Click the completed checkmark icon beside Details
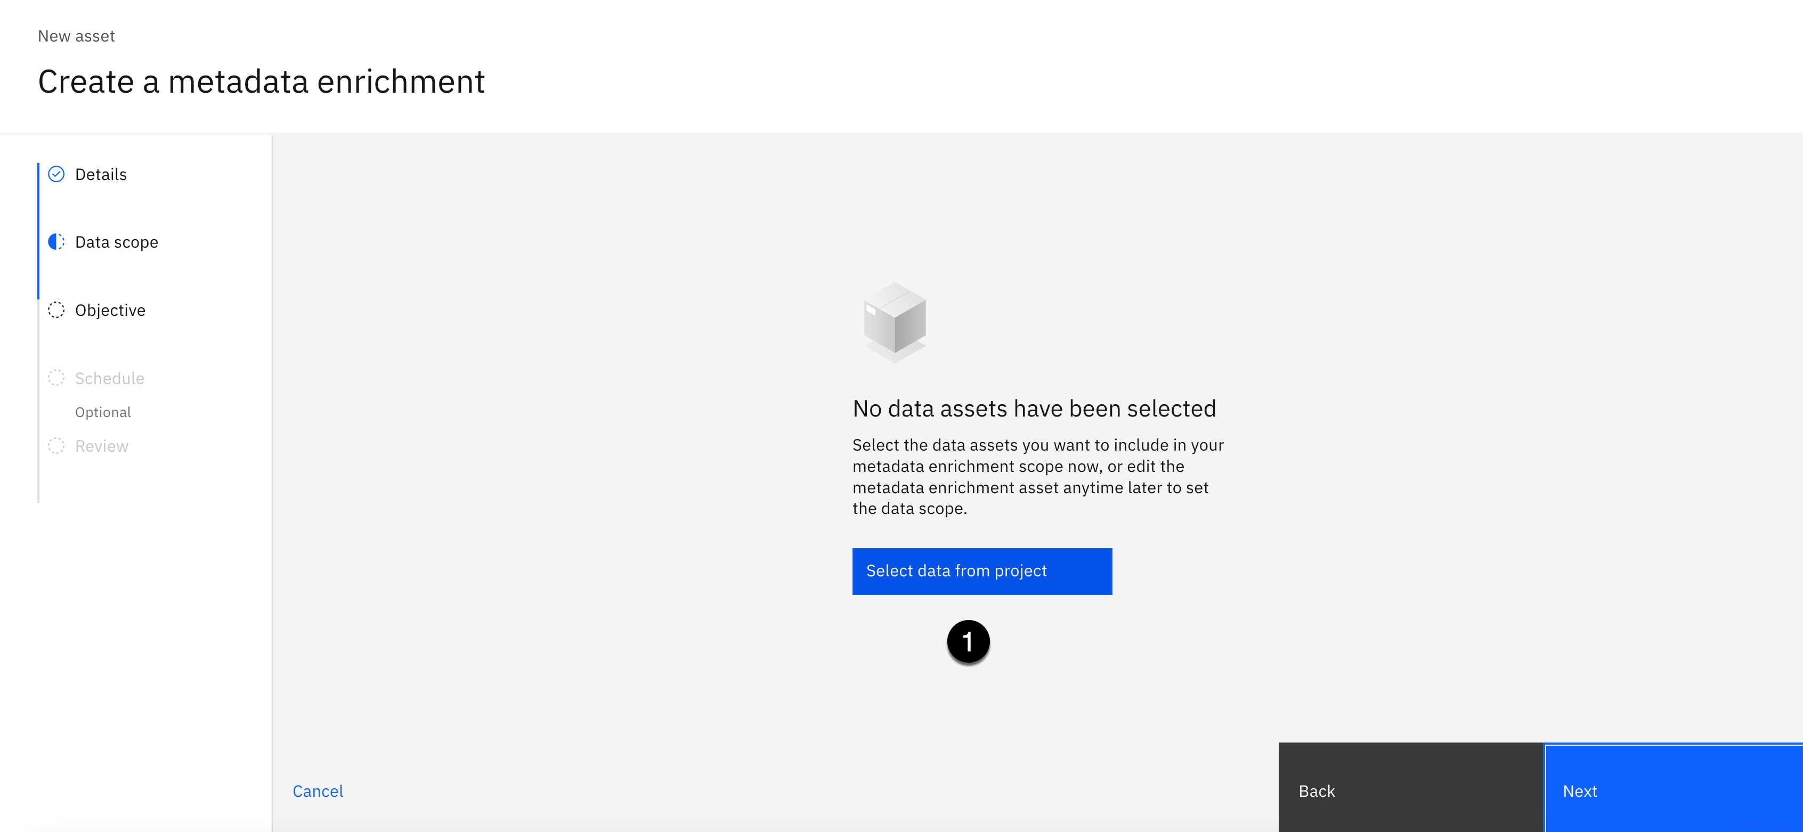Screen dimensions: 1803x832 pyautogui.click(x=56, y=174)
